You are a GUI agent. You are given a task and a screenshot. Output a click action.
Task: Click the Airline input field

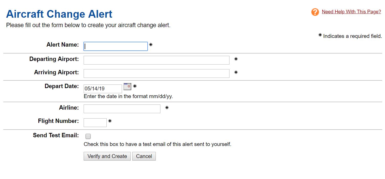click(x=122, y=109)
